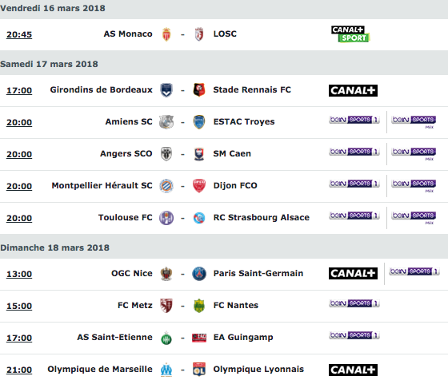Select the Stade Rennais FC crest
448x384 pixels.
(x=199, y=90)
